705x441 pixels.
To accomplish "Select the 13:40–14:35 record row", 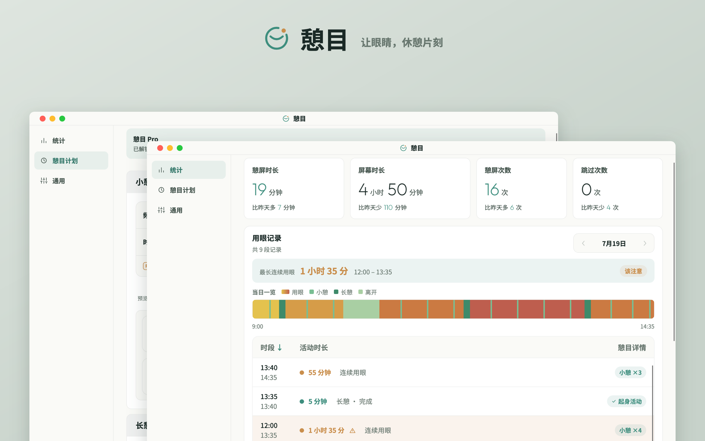I will 453,372.
